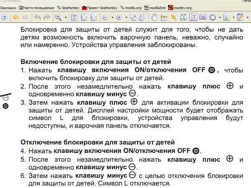Click the round blue down-arrow toolbar icon

click(x=4, y=17)
